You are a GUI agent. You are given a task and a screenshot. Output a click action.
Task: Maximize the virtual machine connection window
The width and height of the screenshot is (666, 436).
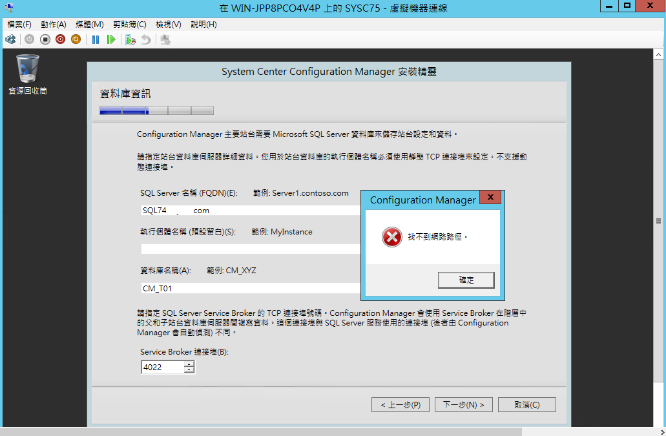[627, 6]
